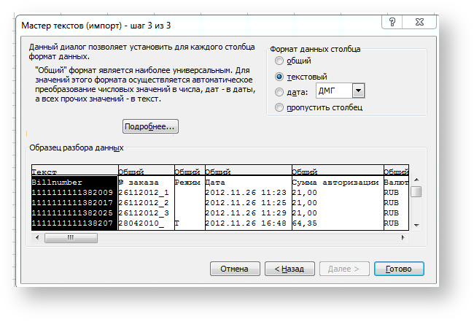The width and height of the screenshot is (474, 322).
Task: Click the help question mark button
Action: point(392,22)
